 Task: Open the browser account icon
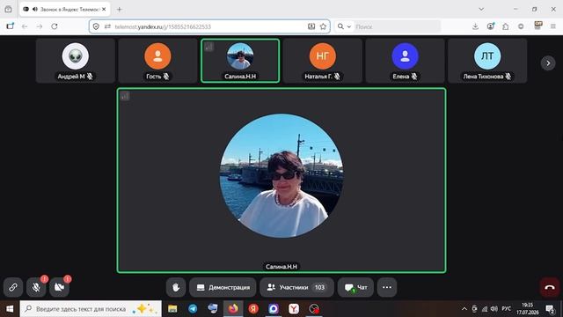tap(491, 26)
